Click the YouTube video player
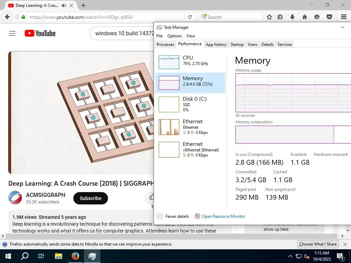 [x=81, y=112]
